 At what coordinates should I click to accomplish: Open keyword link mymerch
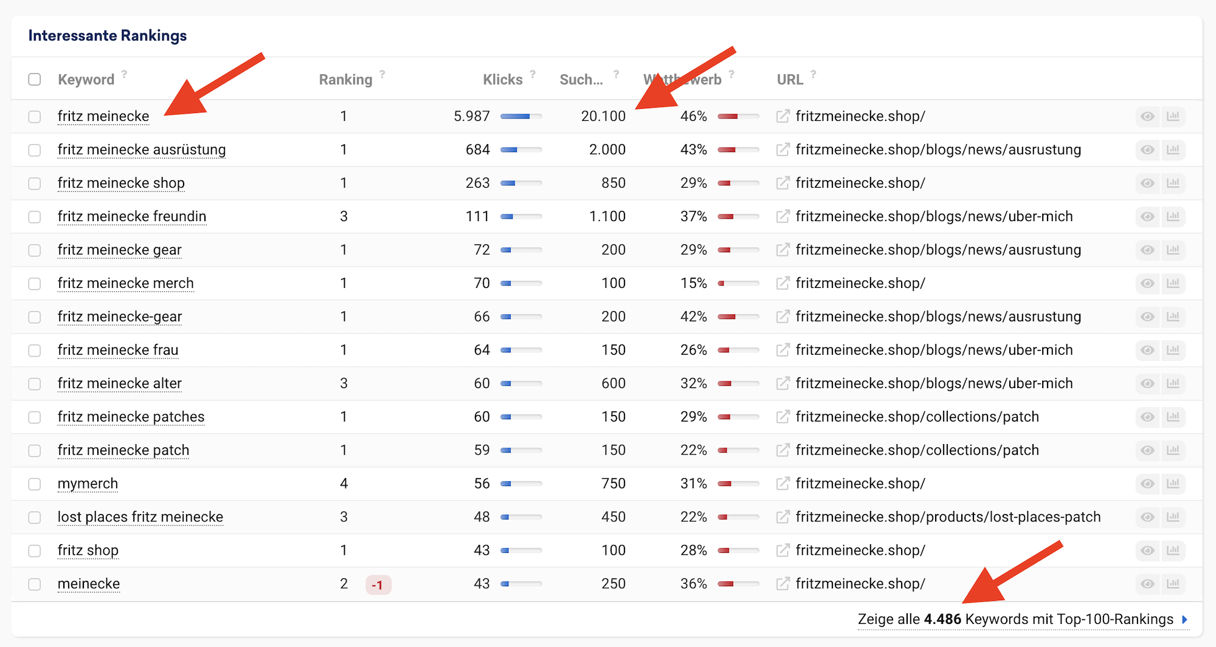click(x=88, y=484)
